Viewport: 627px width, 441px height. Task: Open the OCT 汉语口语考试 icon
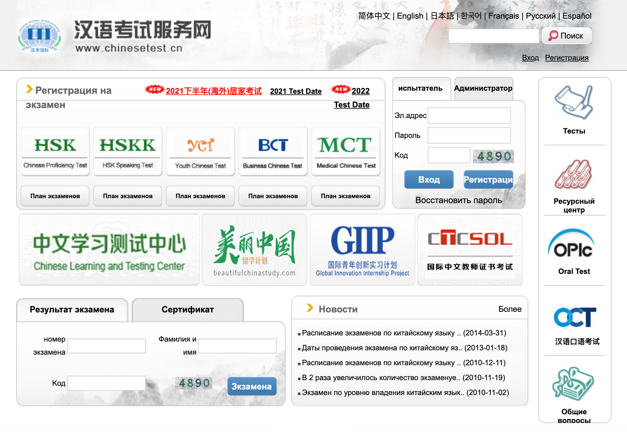point(575,317)
